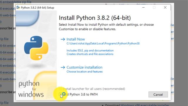This screenshot has height=106, width=188.
Task: Enable Add Python 3.8 to PATH checkbox
Action: point(60,94)
